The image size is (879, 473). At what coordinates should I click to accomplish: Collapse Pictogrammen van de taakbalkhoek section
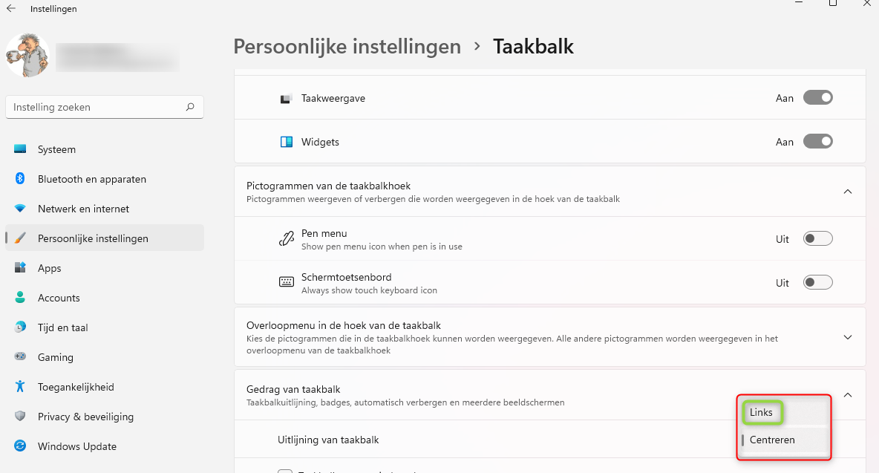[848, 192]
